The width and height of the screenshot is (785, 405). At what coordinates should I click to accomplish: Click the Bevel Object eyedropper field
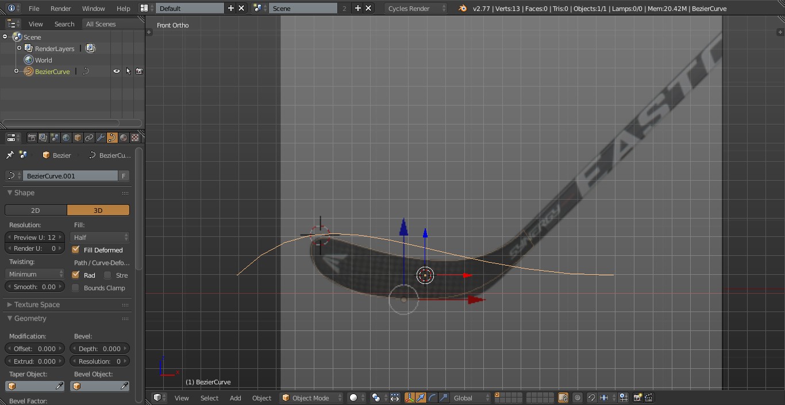tap(100, 386)
